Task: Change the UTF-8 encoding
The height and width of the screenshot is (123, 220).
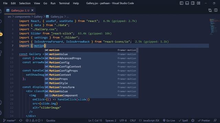Action: [x=123, y=121]
